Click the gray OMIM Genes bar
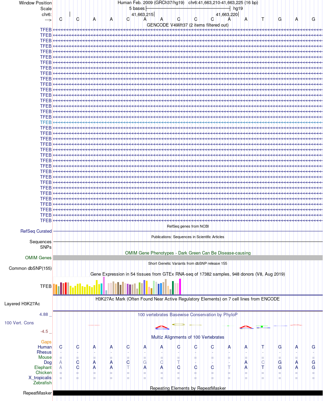 click(188, 258)
